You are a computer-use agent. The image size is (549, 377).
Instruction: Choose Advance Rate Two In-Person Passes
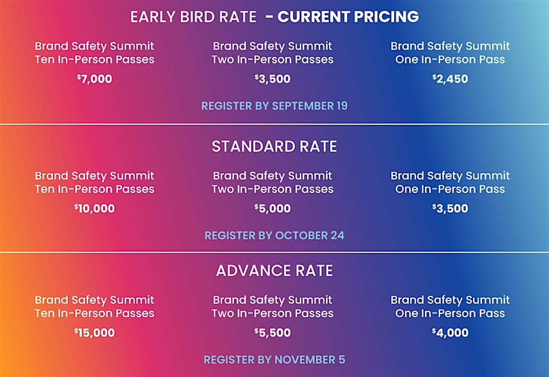[x=273, y=307]
